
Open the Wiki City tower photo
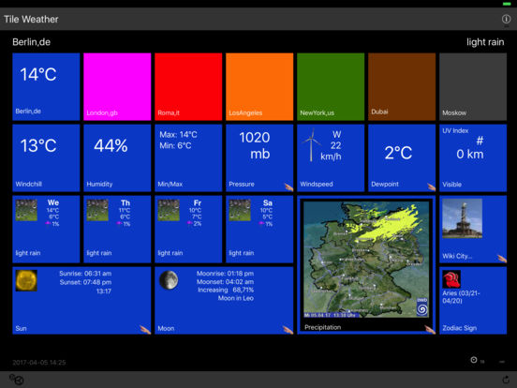pos(462,218)
